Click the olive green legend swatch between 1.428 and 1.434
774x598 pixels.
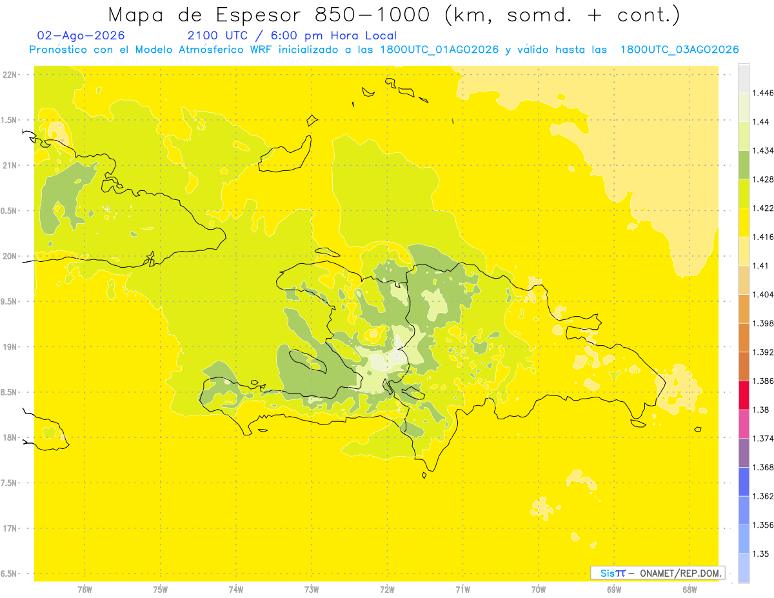[744, 164]
